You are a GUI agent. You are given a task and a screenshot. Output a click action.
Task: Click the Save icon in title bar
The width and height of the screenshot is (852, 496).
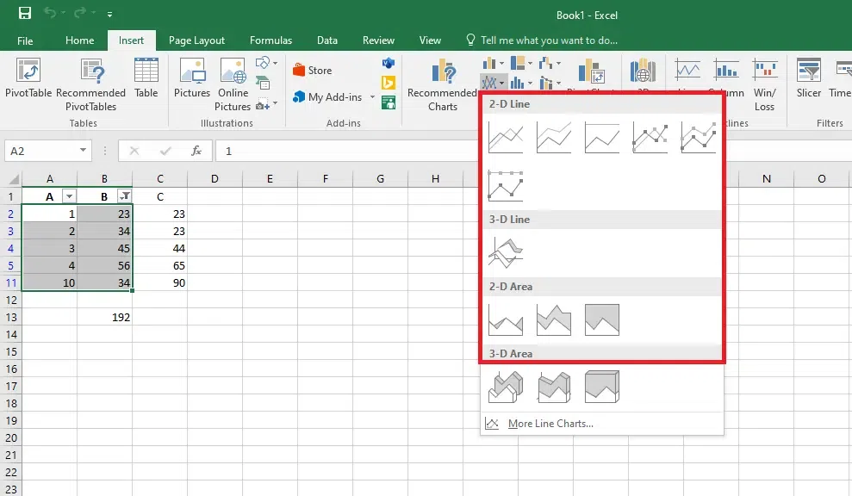click(25, 15)
